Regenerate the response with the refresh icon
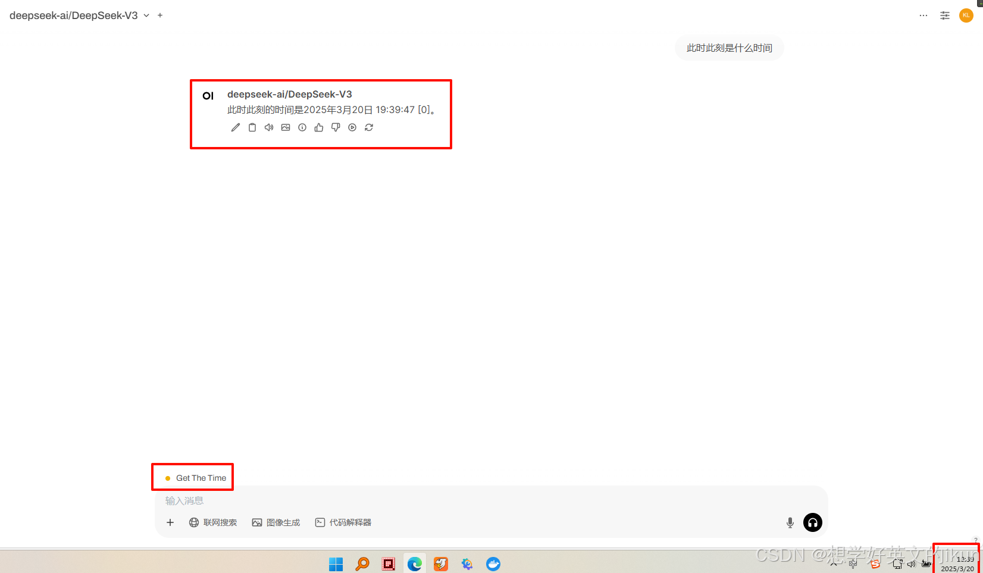Screen dimensions: 983x573 (x=369, y=127)
